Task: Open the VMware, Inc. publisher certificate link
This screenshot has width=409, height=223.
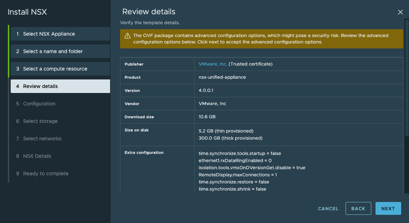Action: [x=213, y=64]
